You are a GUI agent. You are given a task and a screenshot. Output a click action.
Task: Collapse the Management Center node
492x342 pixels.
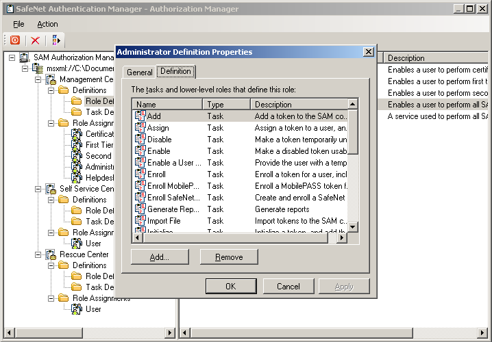point(38,79)
